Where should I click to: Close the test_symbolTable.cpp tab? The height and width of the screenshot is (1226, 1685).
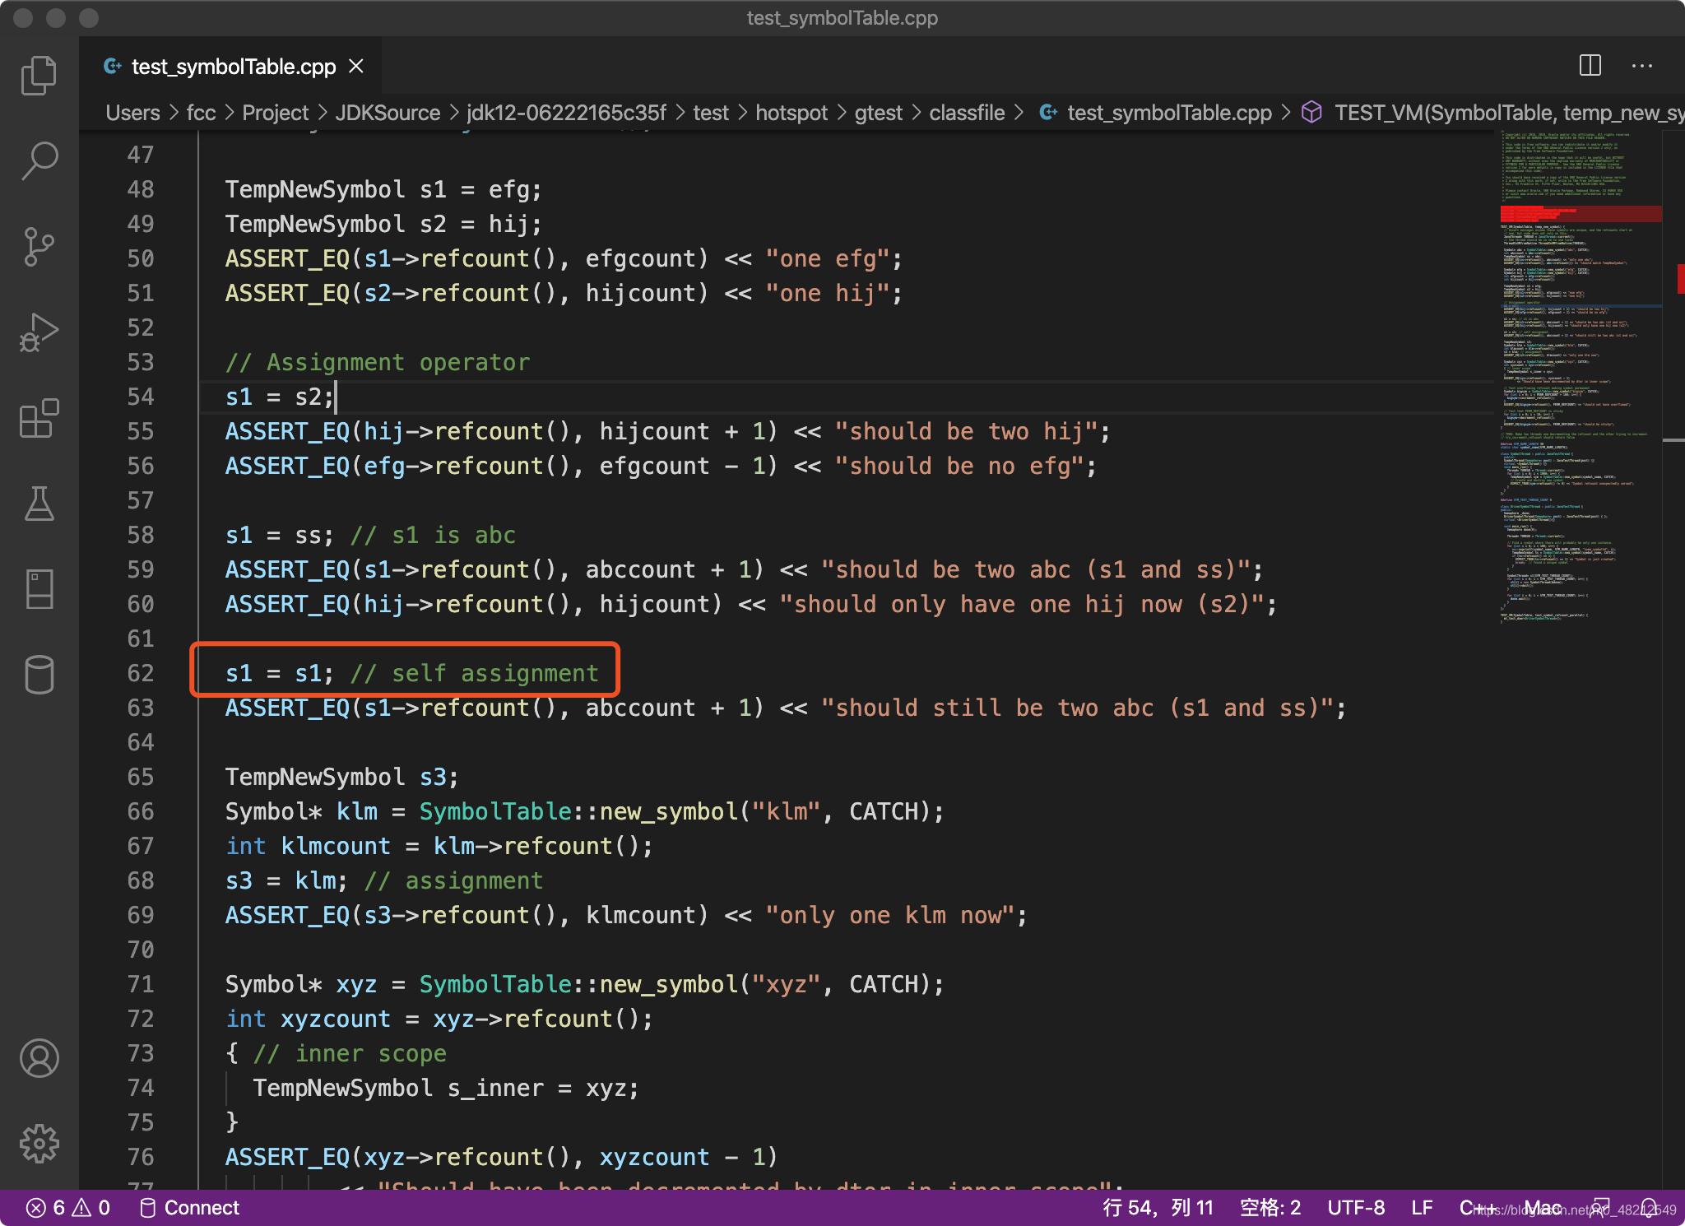[x=356, y=66]
